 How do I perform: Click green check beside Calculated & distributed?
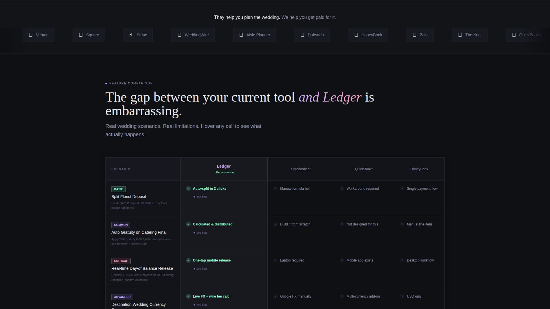point(188,224)
